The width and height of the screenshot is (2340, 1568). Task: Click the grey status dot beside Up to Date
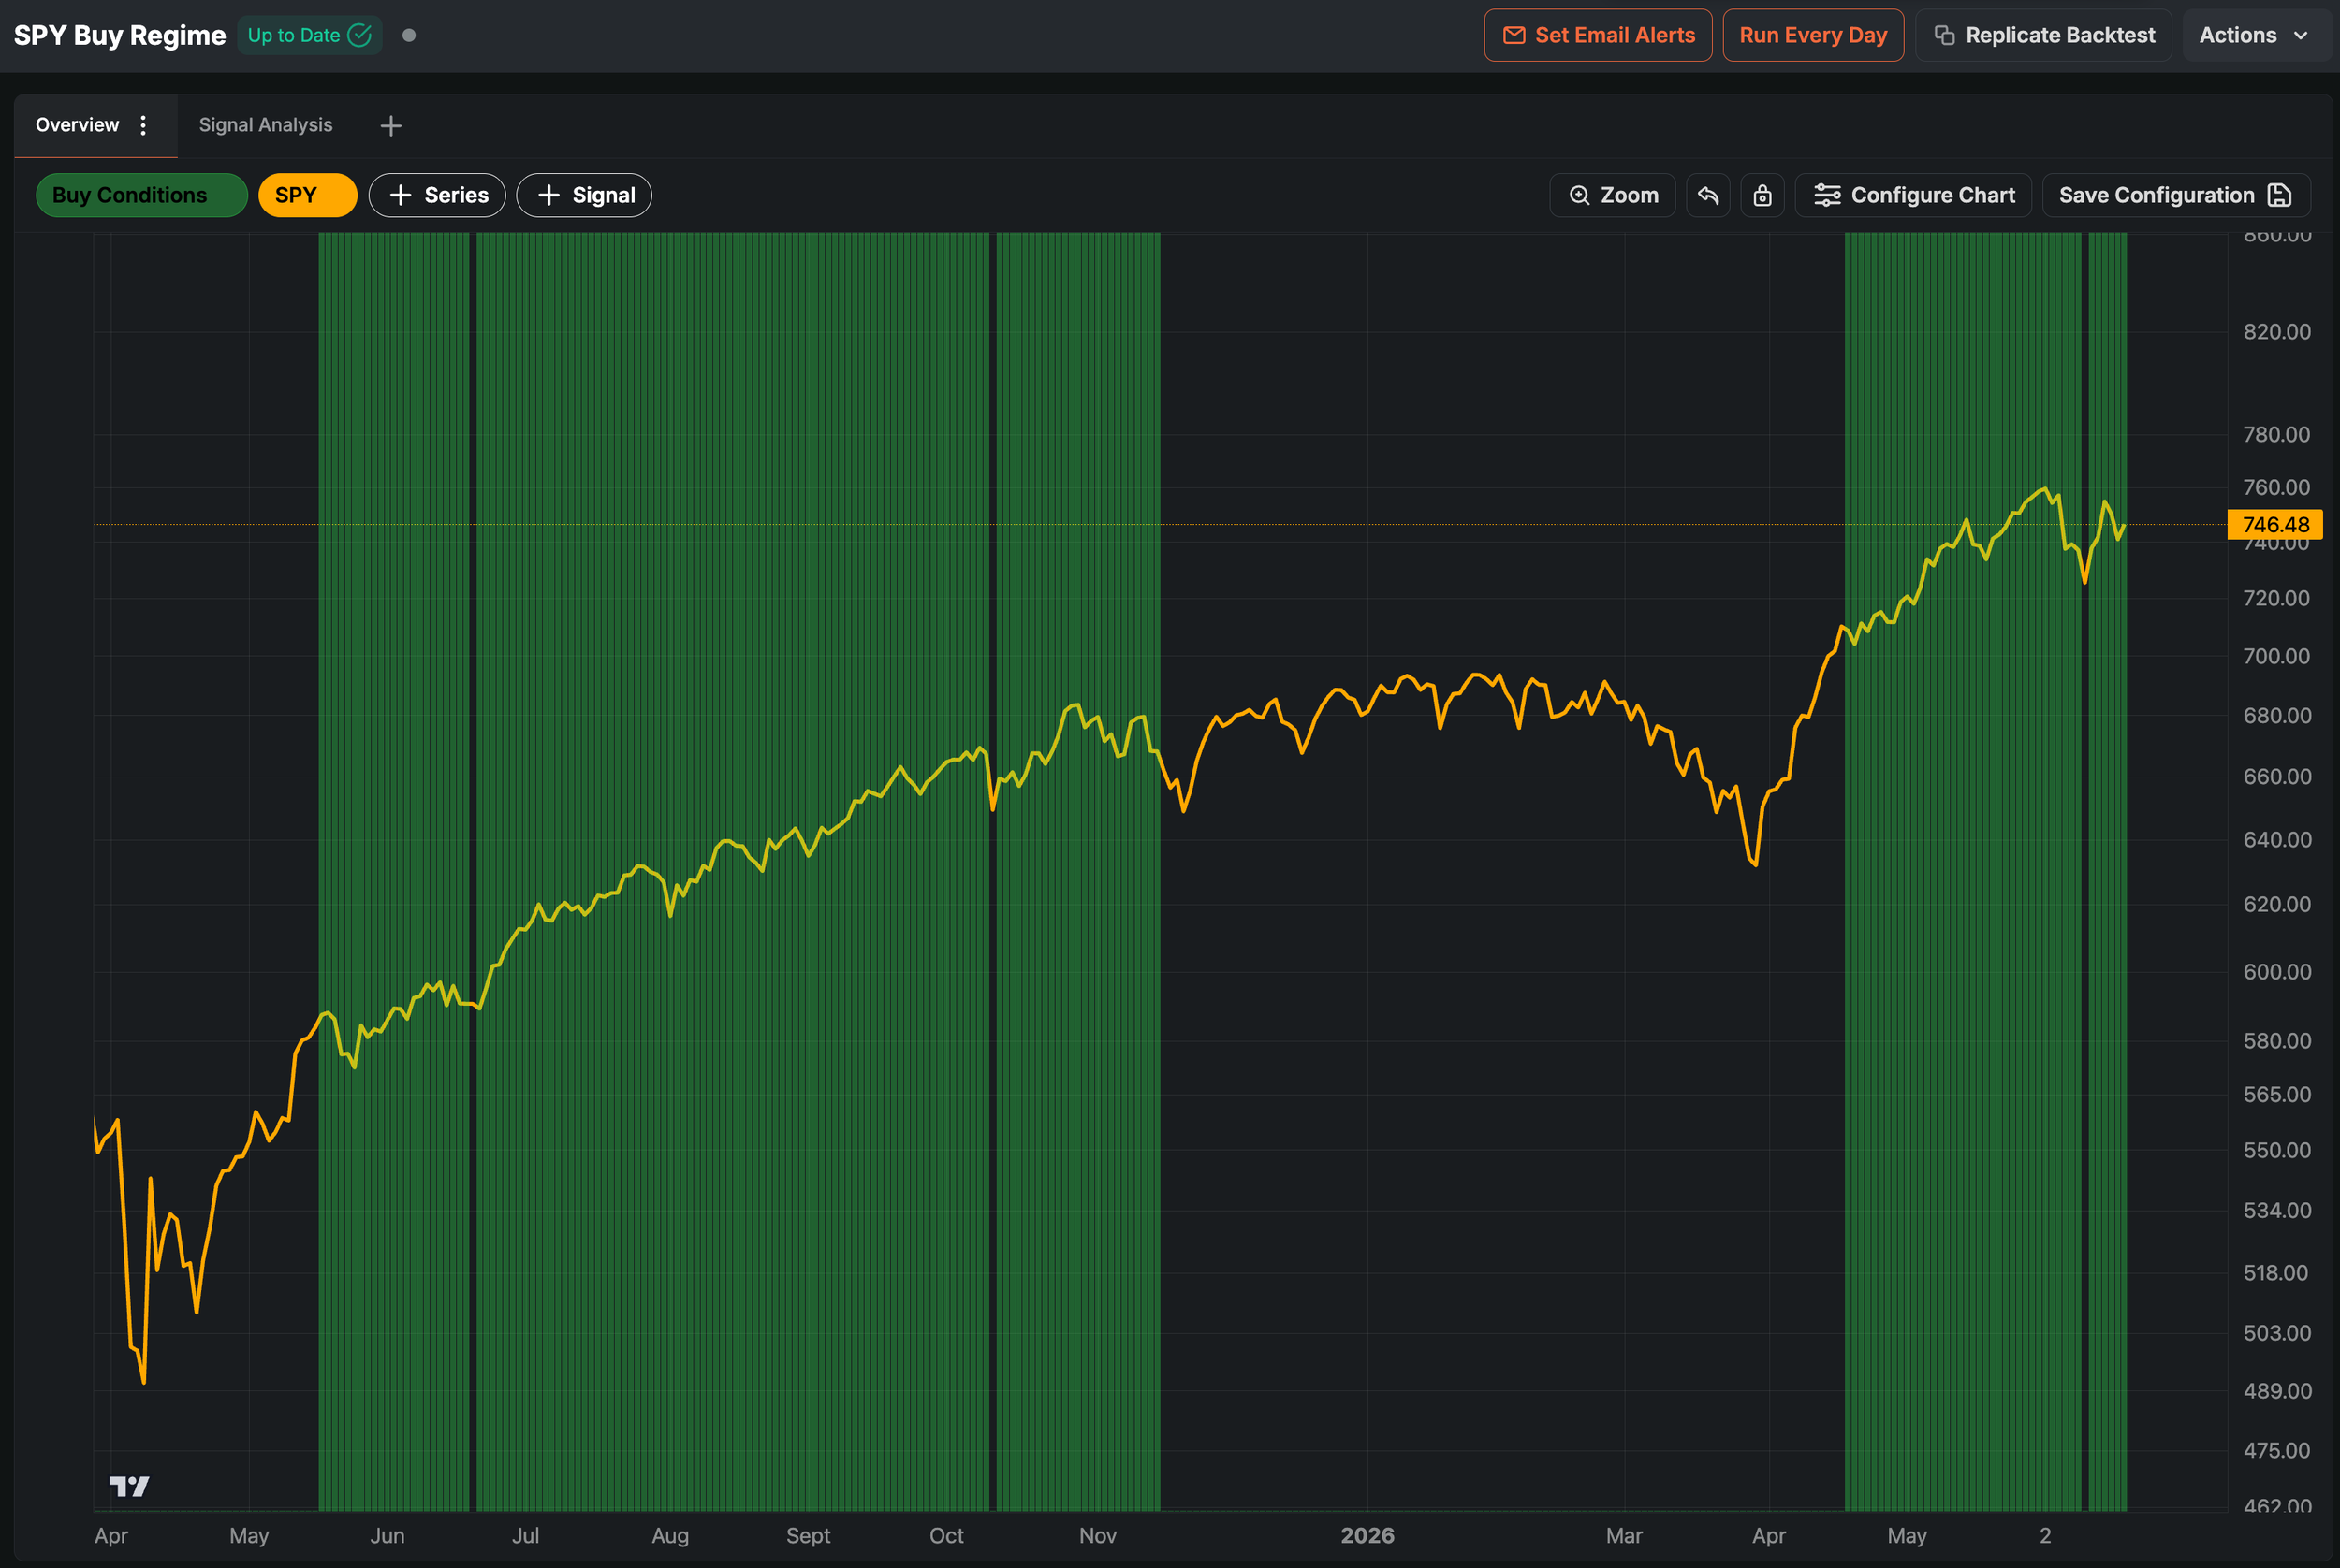point(409,35)
